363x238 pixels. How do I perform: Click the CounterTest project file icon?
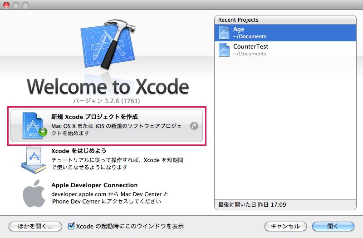point(224,50)
